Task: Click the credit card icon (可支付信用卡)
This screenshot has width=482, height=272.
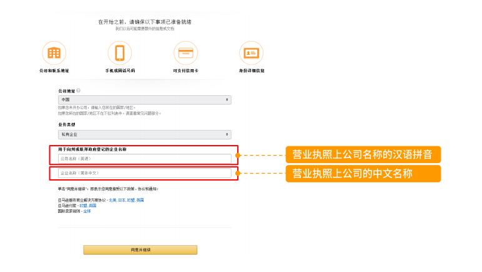Action: 185,53
